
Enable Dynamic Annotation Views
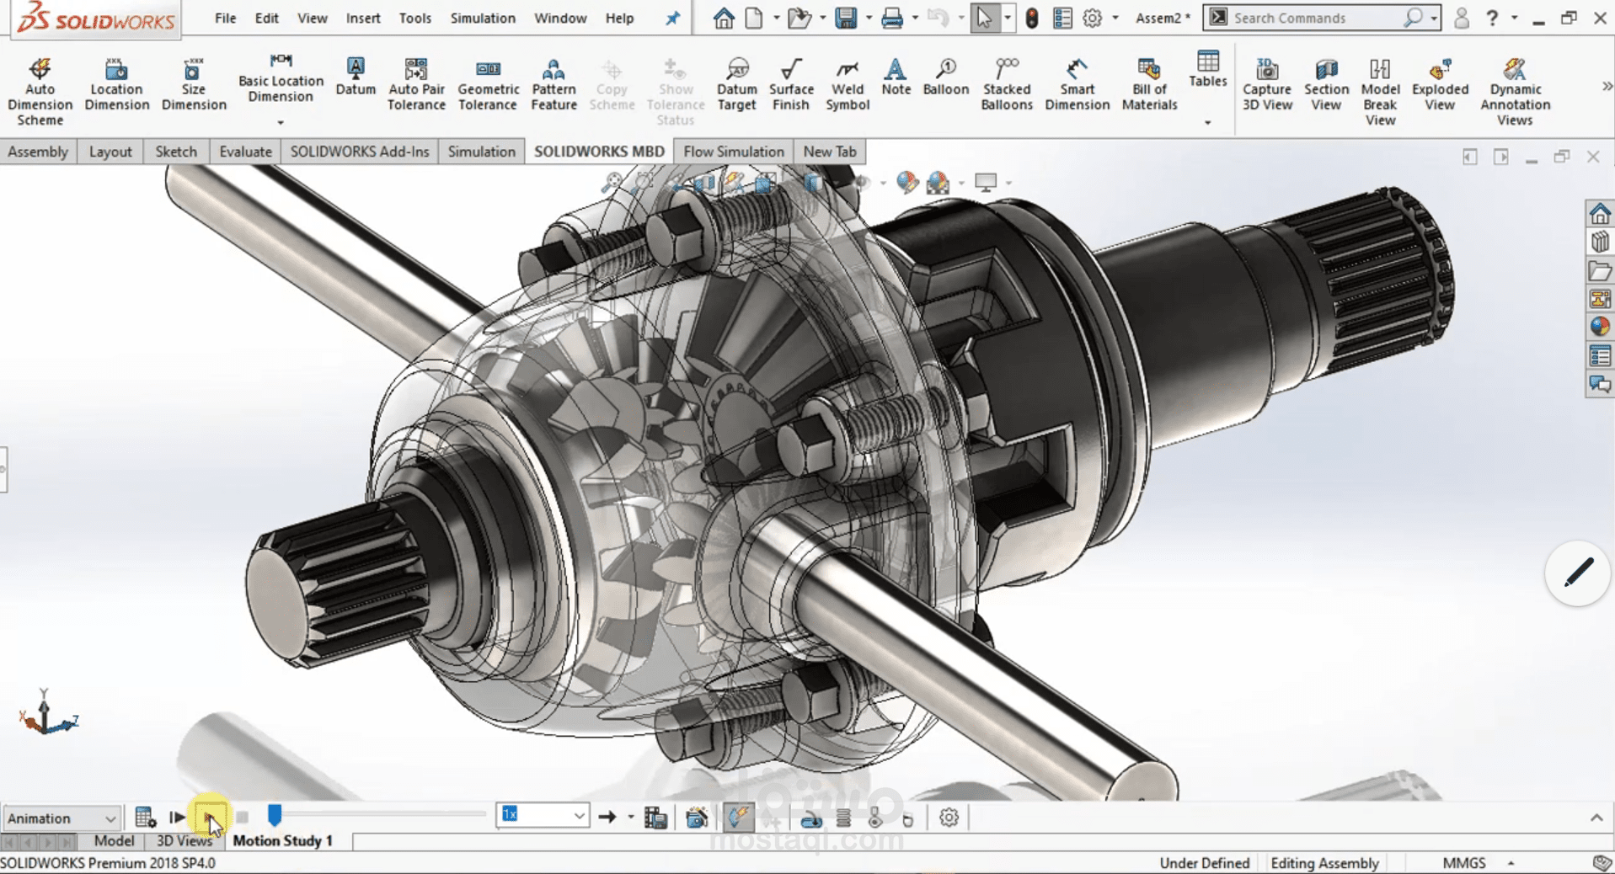(1514, 88)
